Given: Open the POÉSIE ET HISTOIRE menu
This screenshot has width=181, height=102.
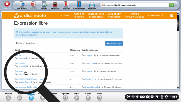Looking at the screenshot, I should pyautogui.click(x=79, y=16).
